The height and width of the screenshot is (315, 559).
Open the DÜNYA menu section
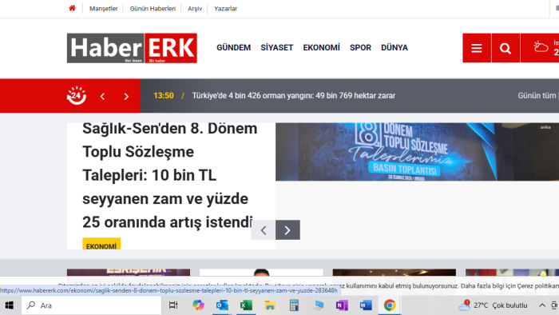394,47
